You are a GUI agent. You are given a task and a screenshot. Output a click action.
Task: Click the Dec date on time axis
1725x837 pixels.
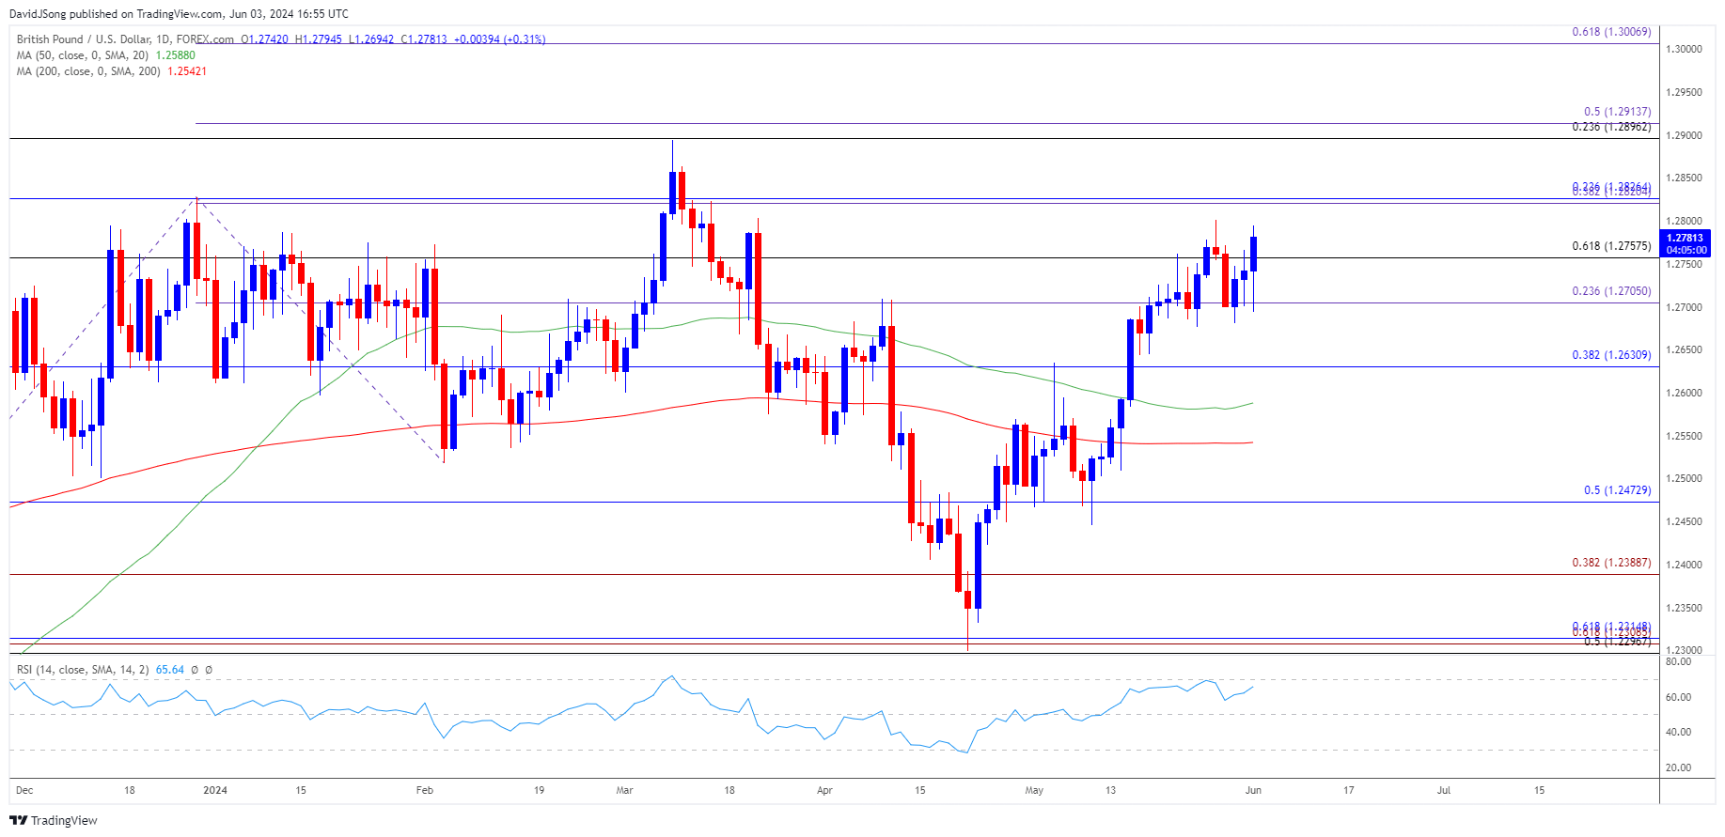coord(24,790)
